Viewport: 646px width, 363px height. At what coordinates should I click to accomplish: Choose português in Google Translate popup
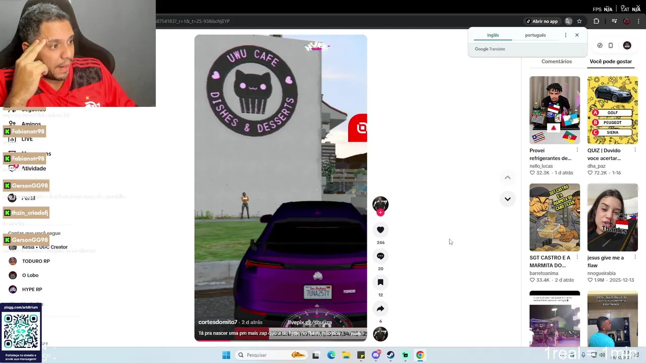(x=535, y=35)
